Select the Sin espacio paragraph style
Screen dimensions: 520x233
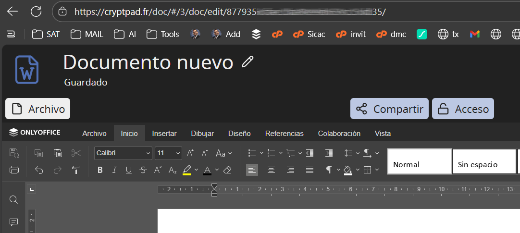coord(484,161)
